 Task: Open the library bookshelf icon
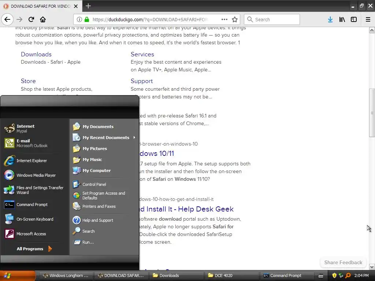[342, 19]
